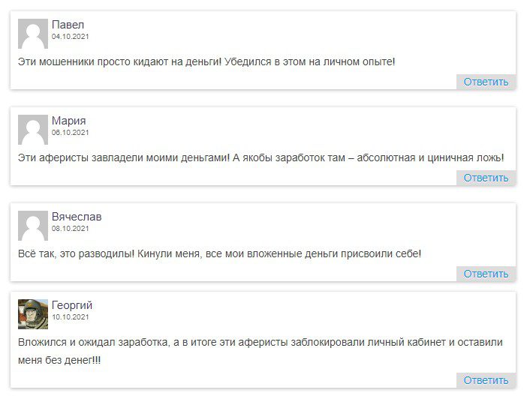Click the author name Мария
Image resolution: width=527 pixels, height=396 pixels.
point(69,121)
